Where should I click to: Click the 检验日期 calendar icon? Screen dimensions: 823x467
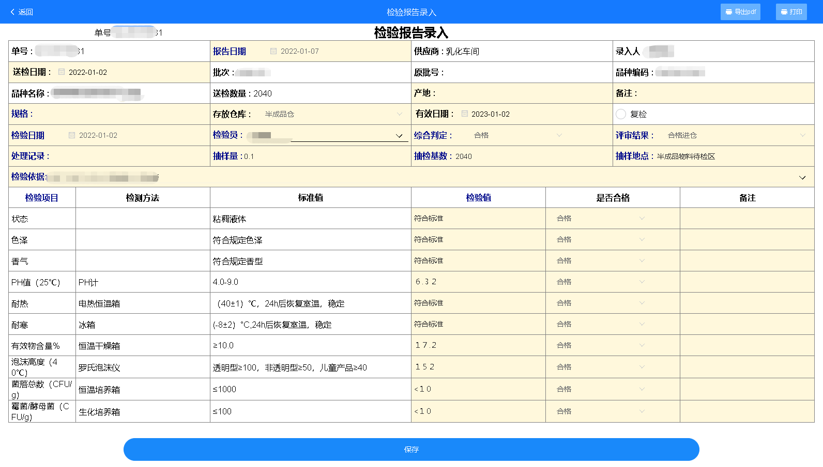[x=72, y=135]
